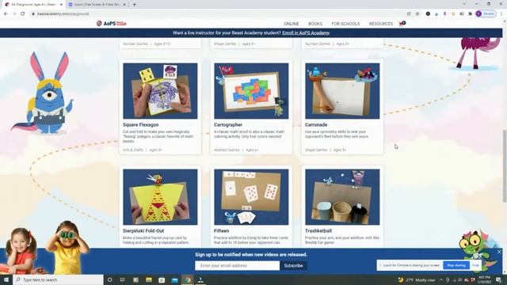Viewport: 507px width, 285px height.
Task: Open the Chrome extensions puzzle icon
Action: click(x=470, y=14)
